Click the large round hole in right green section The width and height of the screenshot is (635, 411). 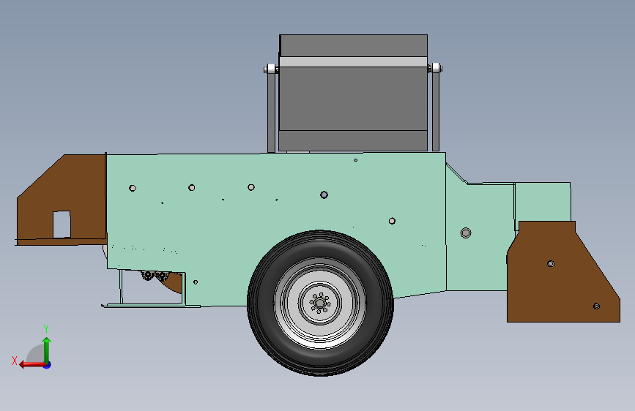point(466,233)
